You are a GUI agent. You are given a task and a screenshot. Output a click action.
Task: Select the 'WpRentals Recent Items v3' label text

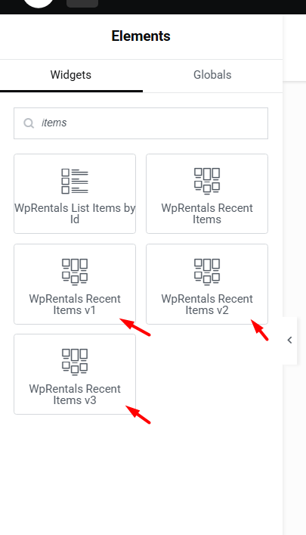[x=75, y=394]
